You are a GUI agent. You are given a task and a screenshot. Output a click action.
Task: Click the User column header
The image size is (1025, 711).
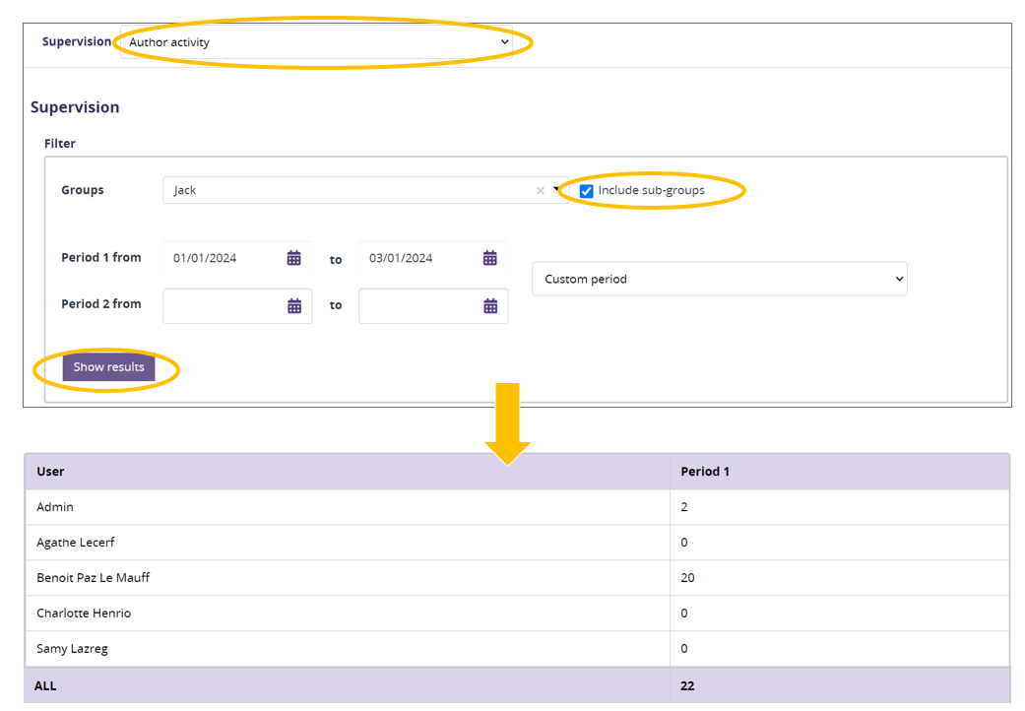click(50, 472)
